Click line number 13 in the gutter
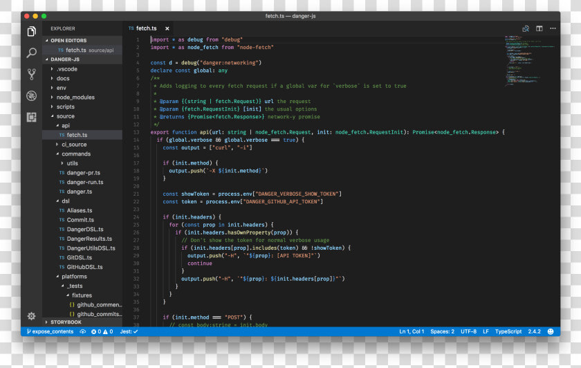This screenshot has height=368, width=581. coord(136,132)
